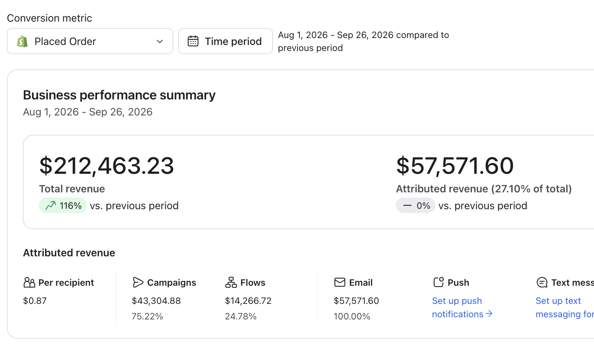Select the $212,463.23 total revenue figure

pos(107,166)
